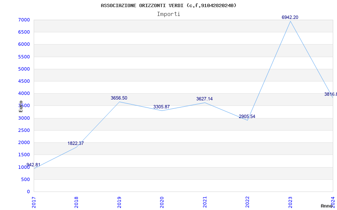The height and width of the screenshot is (210, 337).
Task: Select the peak data label 6942.20
Action: [x=290, y=17]
